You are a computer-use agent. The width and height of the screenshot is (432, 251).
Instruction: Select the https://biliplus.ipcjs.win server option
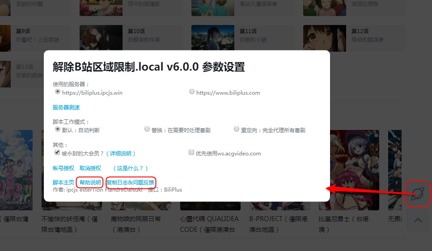click(57, 92)
